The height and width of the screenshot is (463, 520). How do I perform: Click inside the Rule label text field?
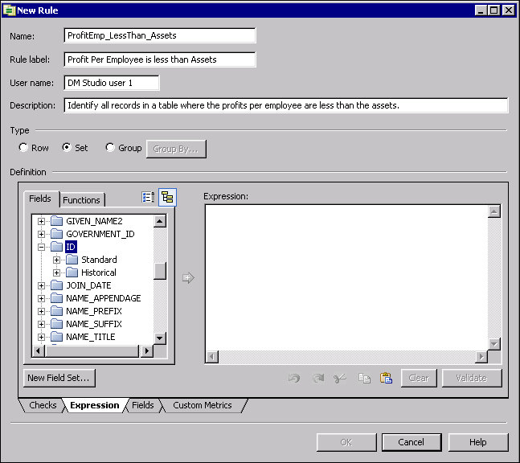pos(159,59)
